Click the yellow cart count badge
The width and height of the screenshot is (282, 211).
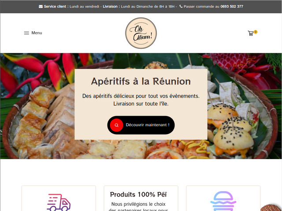point(256,32)
